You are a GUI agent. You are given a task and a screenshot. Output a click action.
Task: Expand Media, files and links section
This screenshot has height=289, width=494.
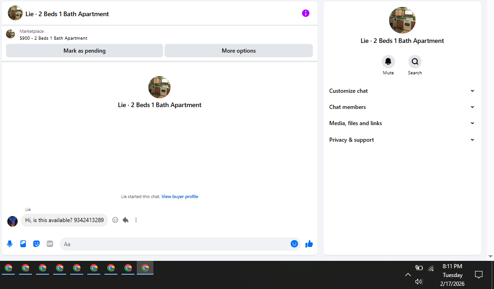(x=402, y=123)
